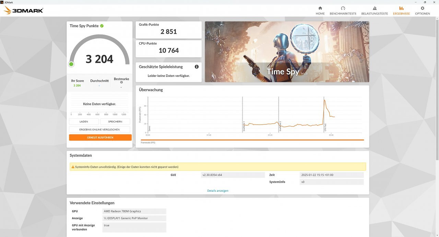439x237 pixels.
Task: Click Ergebnis online vergleichen button
Action: [99, 130]
